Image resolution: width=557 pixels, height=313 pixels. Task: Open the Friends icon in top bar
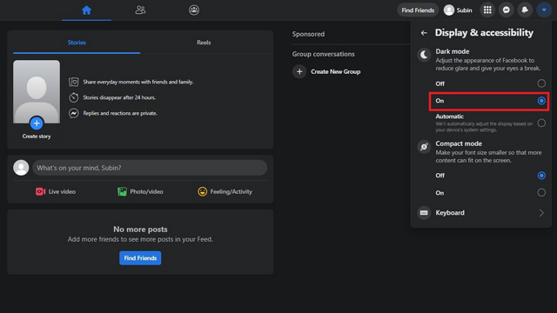coord(140,10)
